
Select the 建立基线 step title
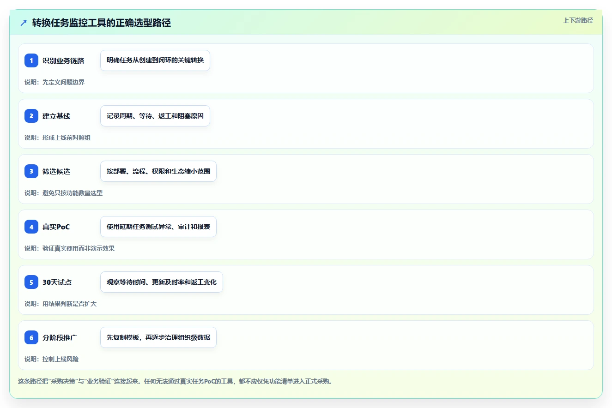pos(56,116)
